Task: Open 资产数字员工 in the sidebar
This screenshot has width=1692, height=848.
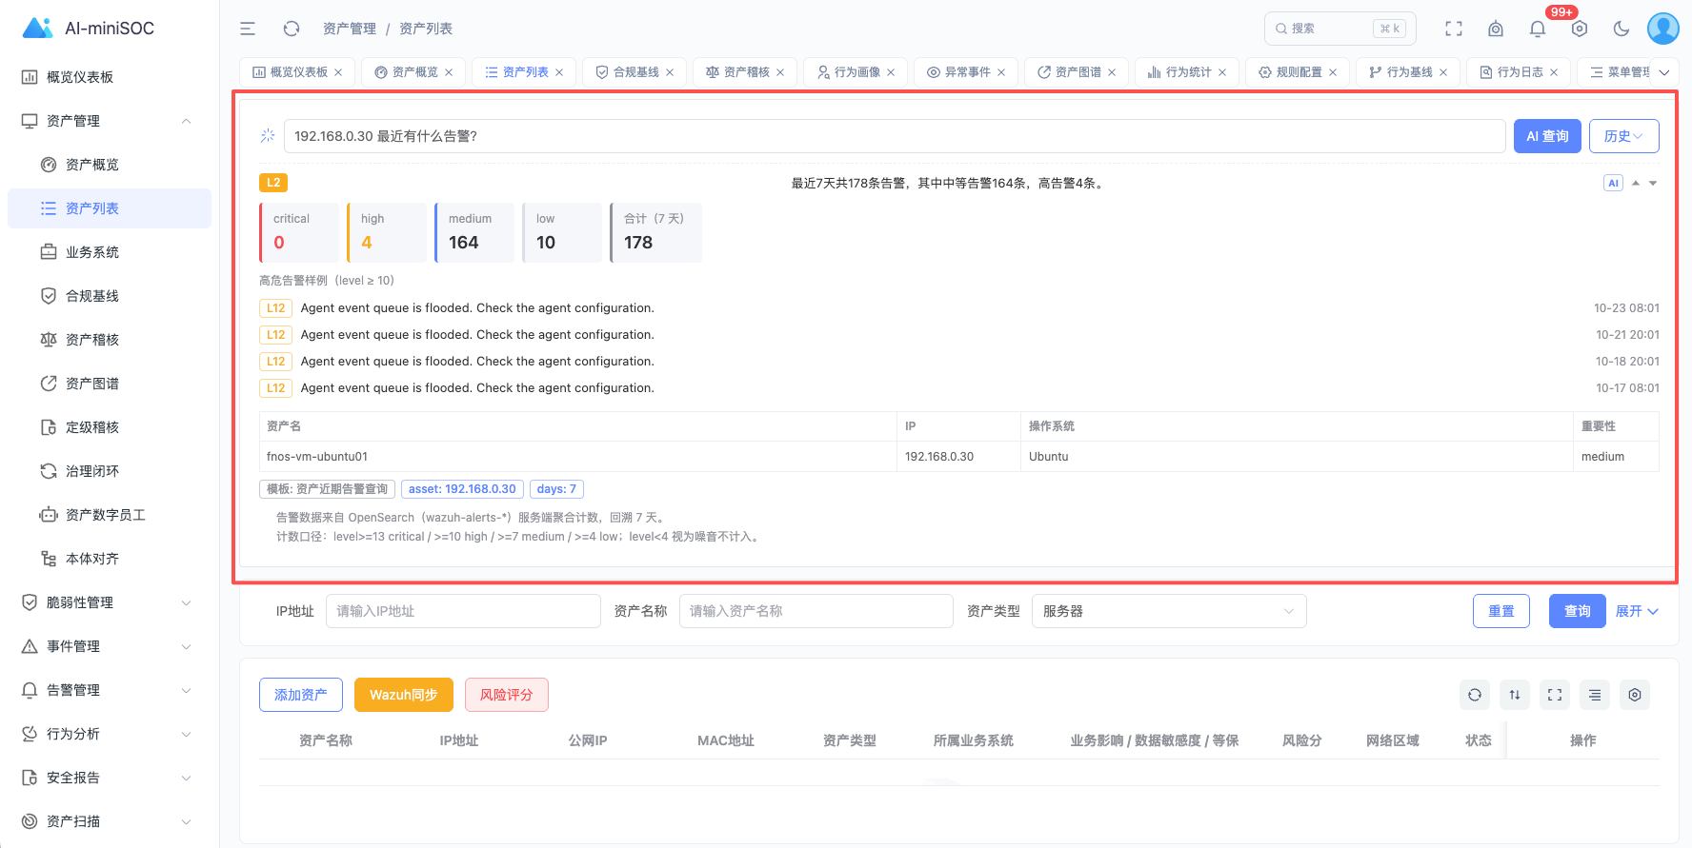Action: (110, 515)
